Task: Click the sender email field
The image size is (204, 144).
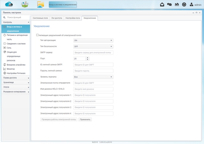Action: (93, 83)
